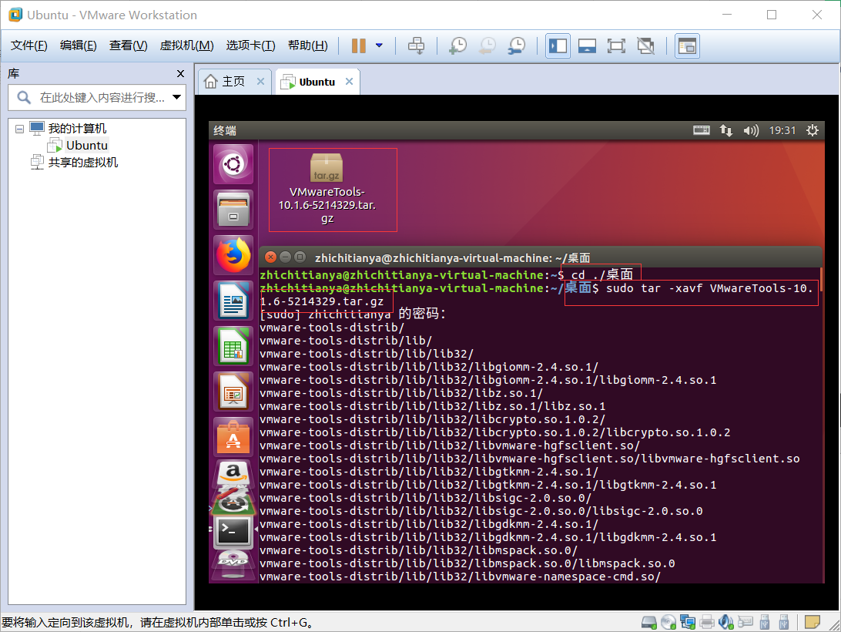Launch LibreOffice Writer from the launcher
This screenshot has width=841, height=632.
point(233,301)
